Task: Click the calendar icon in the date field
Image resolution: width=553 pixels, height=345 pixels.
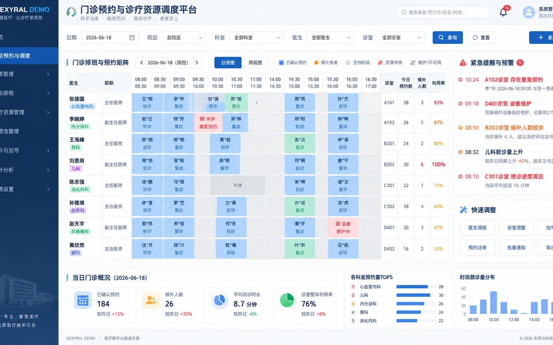Action: [x=132, y=38]
